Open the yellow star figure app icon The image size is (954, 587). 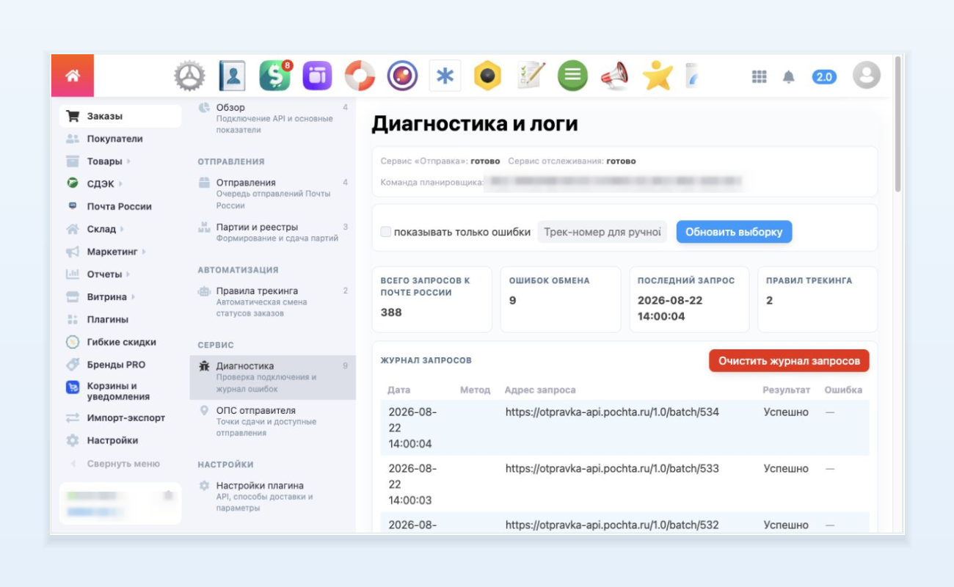(658, 76)
